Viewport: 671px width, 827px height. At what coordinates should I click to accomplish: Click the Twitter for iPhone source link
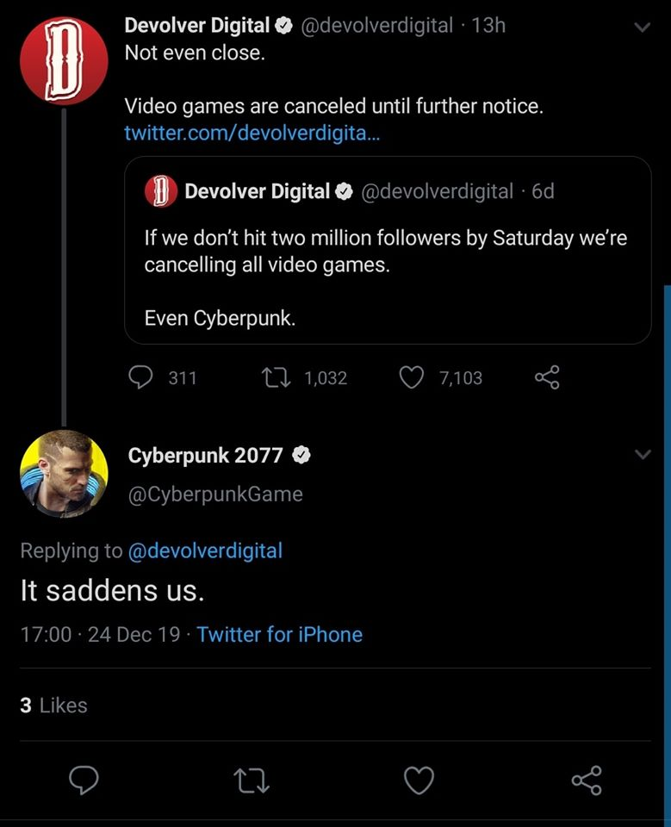pos(279,635)
